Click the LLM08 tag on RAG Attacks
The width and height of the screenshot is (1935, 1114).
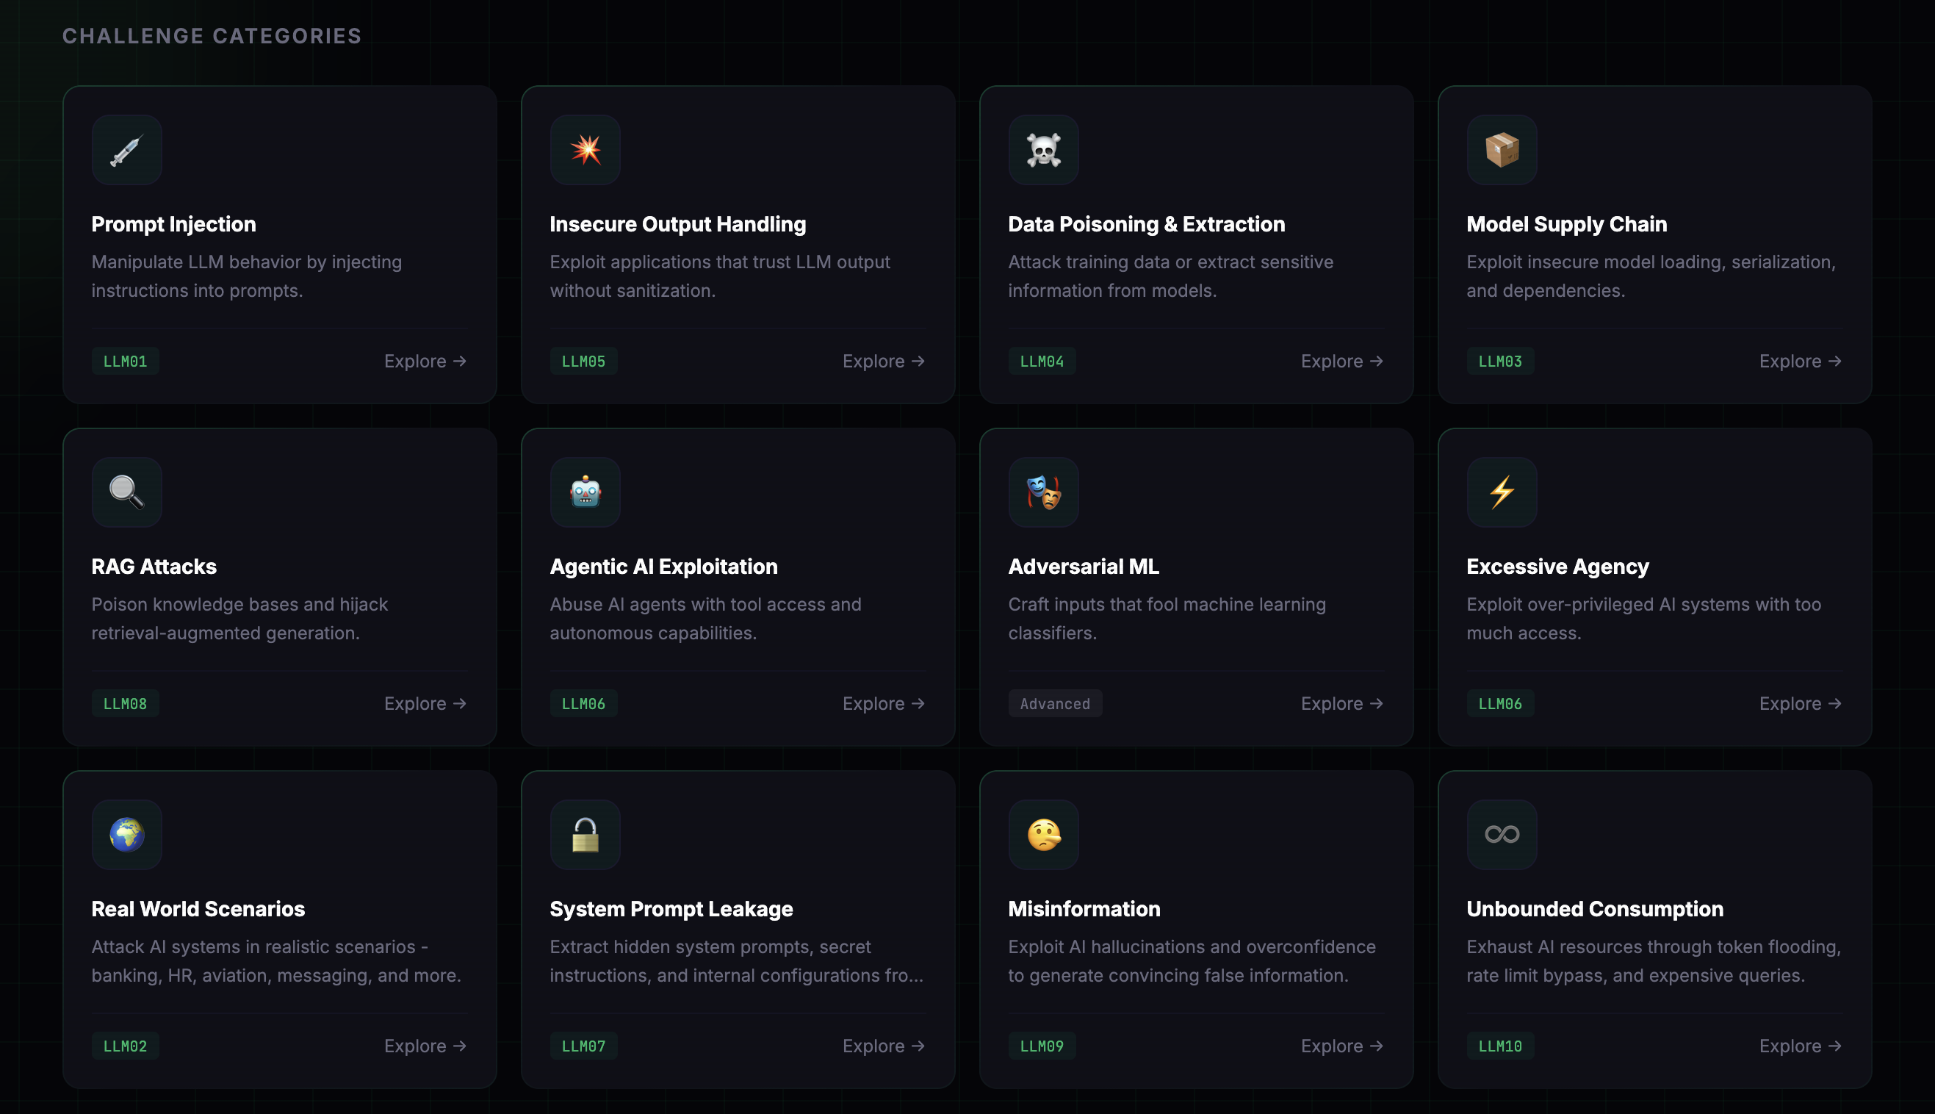point(125,704)
